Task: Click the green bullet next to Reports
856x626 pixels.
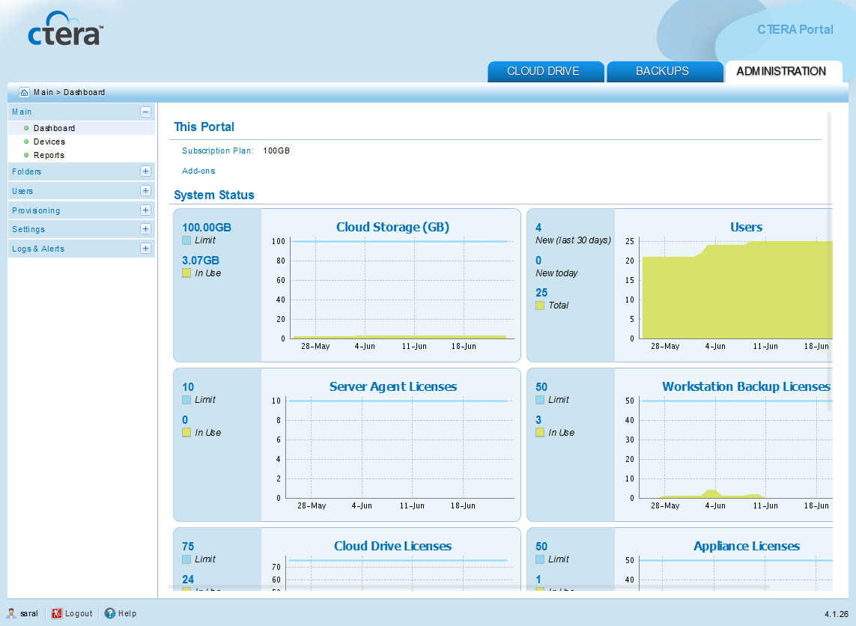Action: pos(26,156)
